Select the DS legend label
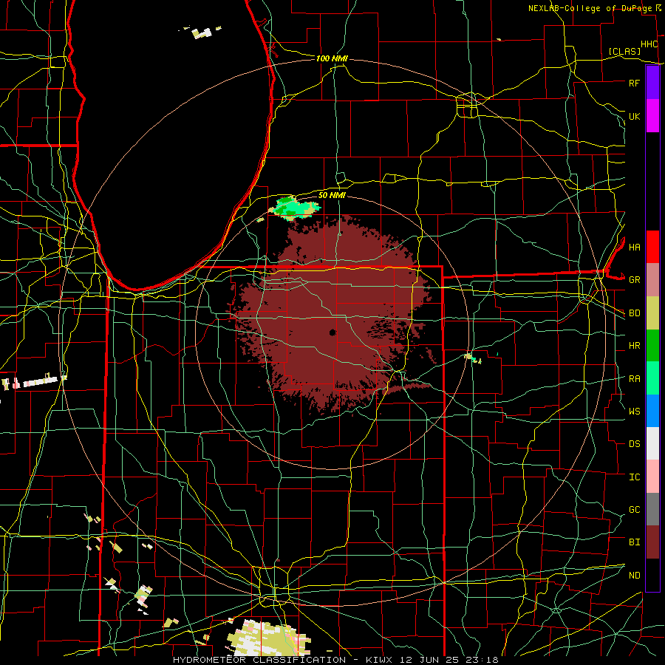Viewport: 665px width, 665px height. (634, 444)
